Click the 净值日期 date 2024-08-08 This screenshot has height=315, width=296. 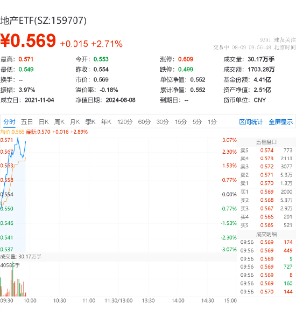coord(121,100)
